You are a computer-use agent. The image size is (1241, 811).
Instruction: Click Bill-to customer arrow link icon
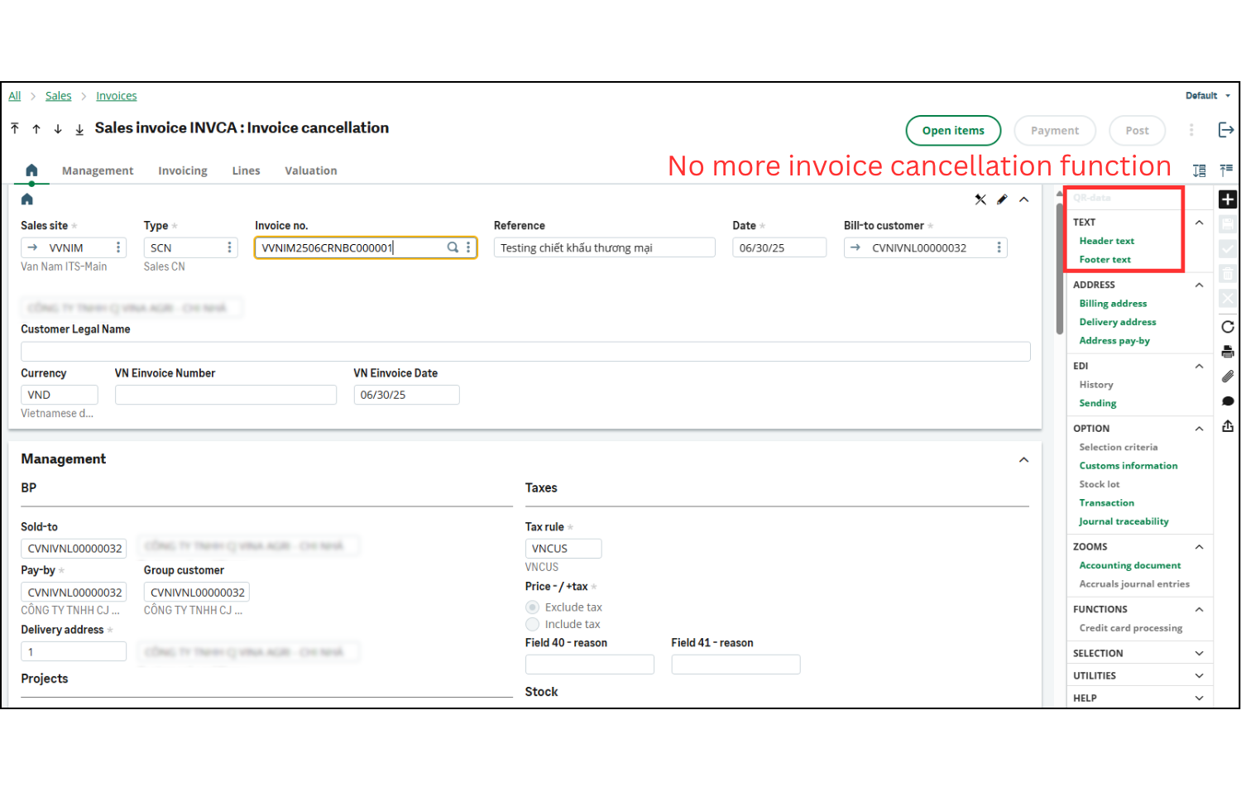855,247
